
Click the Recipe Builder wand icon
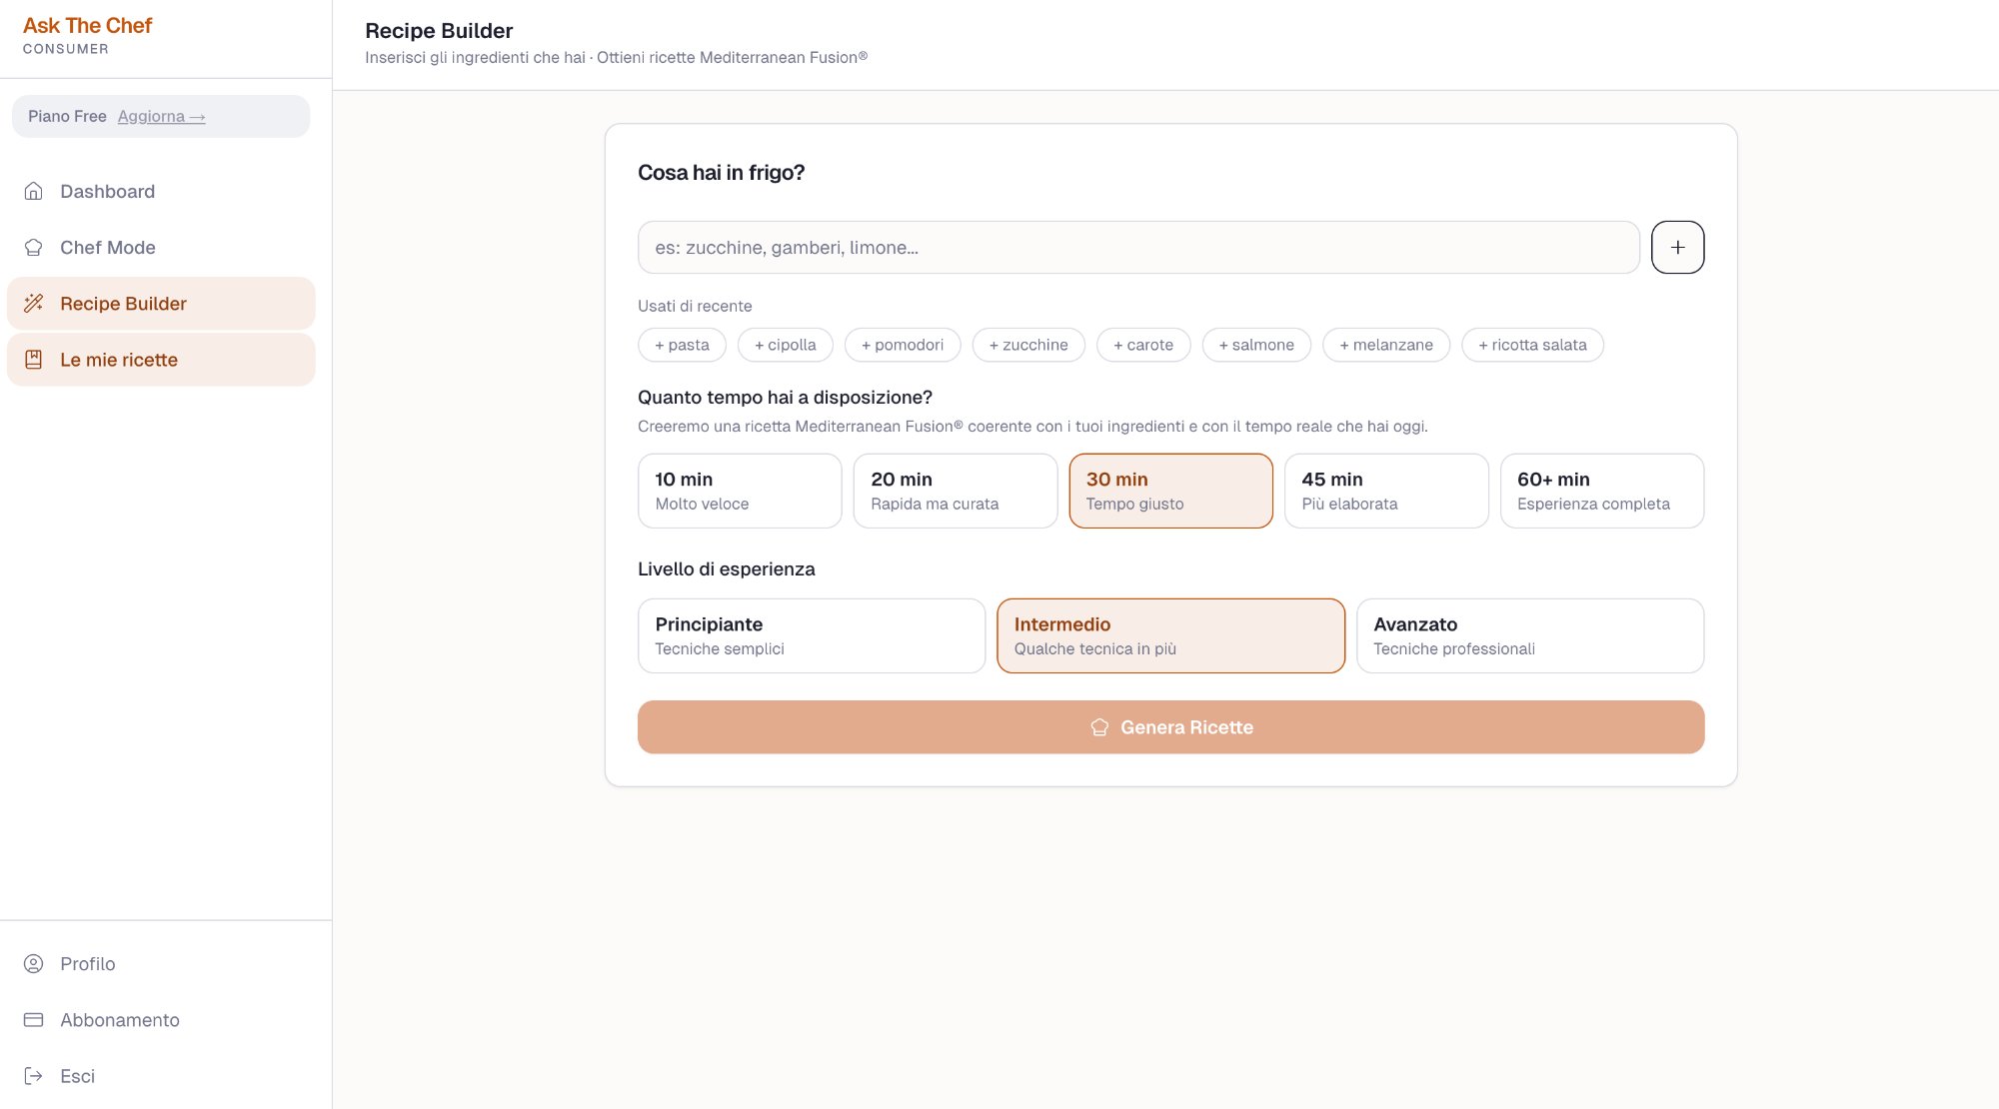coord(35,303)
